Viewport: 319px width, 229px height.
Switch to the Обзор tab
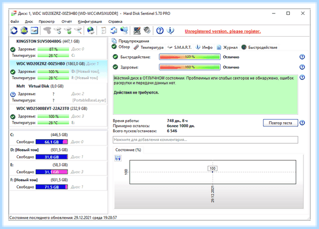pos(121,47)
